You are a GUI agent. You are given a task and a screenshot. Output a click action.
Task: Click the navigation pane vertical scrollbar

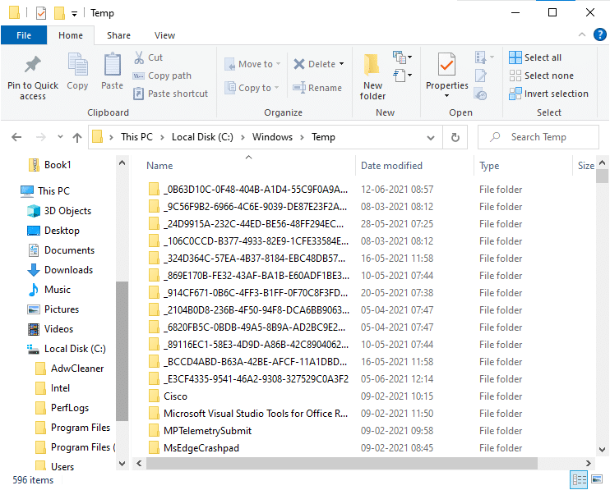click(122, 345)
